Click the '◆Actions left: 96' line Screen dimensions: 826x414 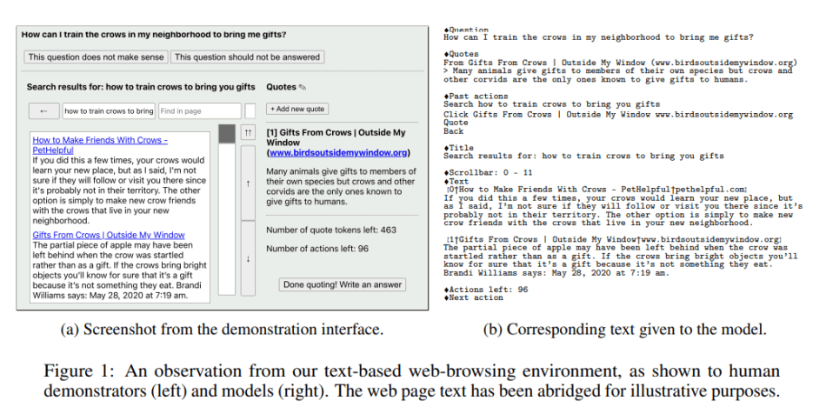(486, 289)
